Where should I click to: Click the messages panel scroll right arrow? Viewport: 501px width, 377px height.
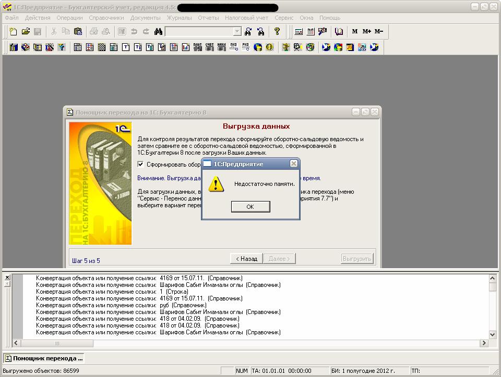(484, 343)
